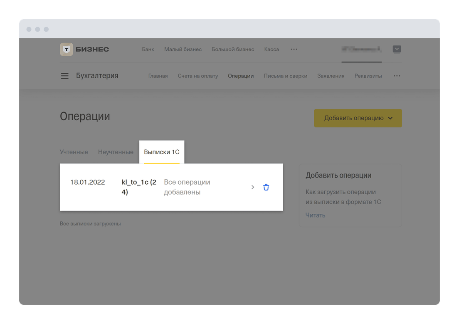The width and height of the screenshot is (459, 324).
Task: Open the Малый бизнес menu item
Action: pyautogui.click(x=183, y=49)
